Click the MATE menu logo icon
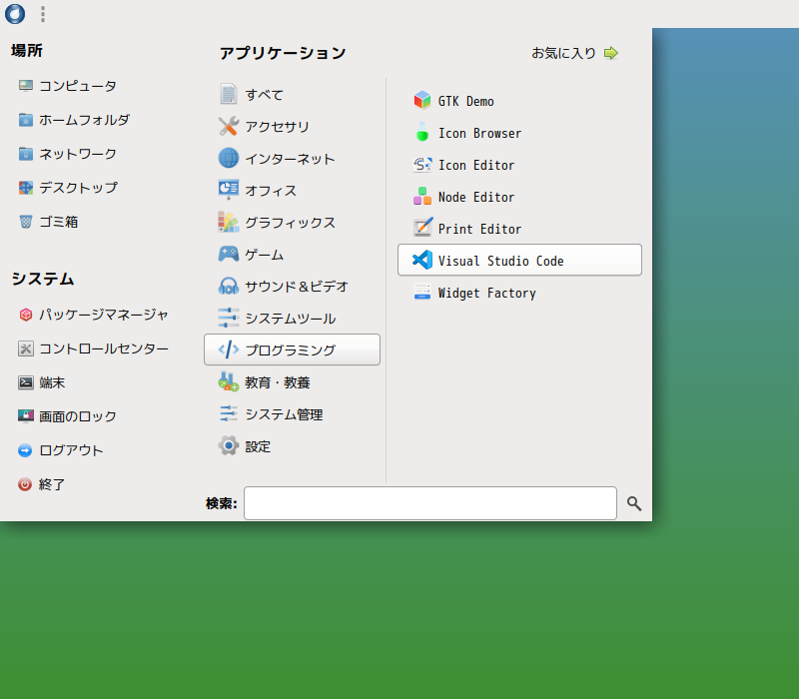The image size is (799, 699). 15,14
